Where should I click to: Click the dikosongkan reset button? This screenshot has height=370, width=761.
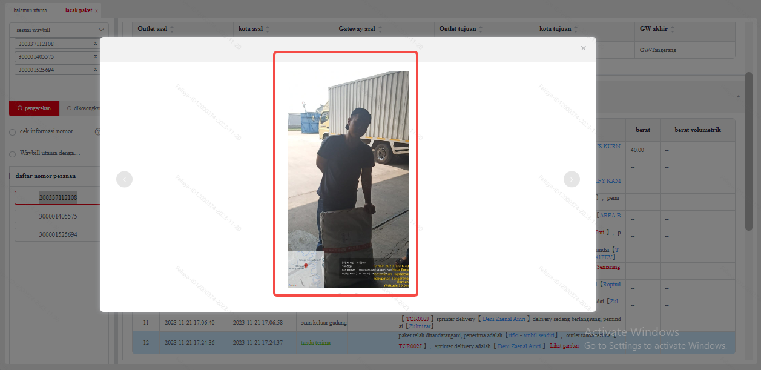82,108
